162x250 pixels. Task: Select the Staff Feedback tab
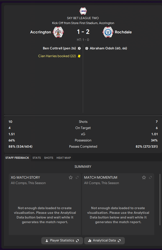(x=17, y=158)
